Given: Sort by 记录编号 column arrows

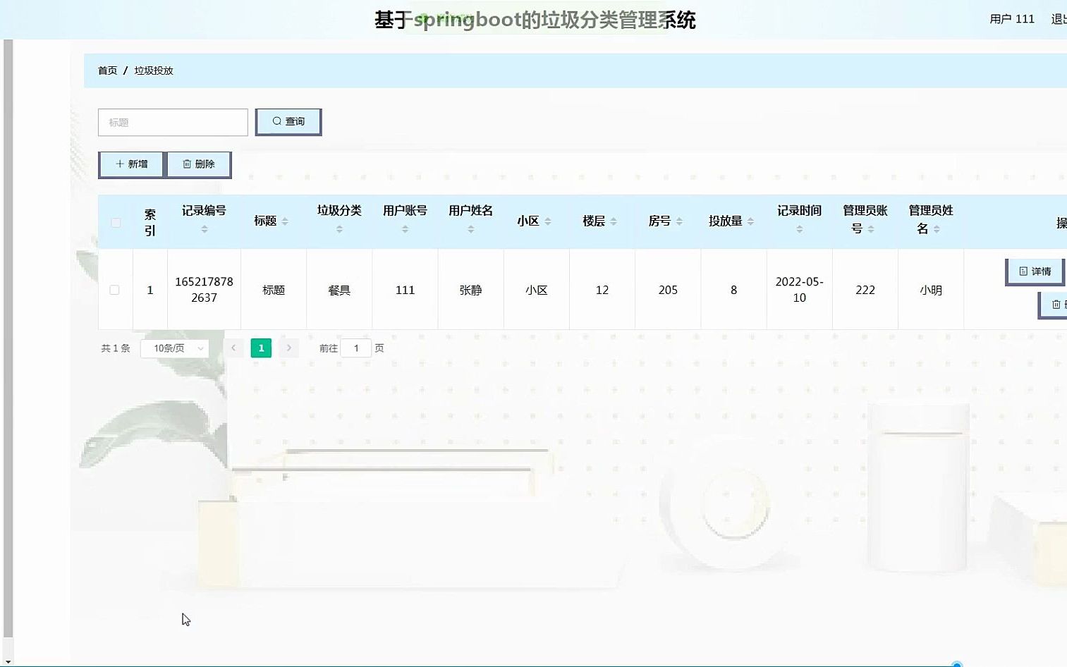Looking at the screenshot, I should (x=204, y=229).
